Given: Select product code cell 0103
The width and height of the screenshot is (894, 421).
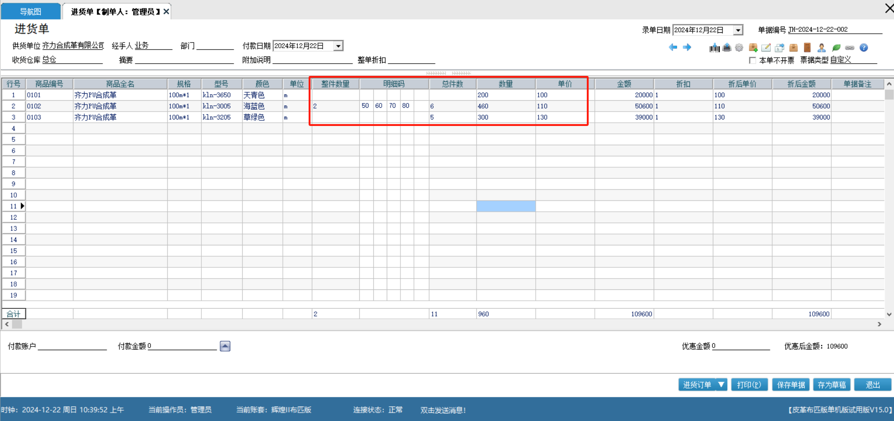Looking at the screenshot, I should [49, 118].
